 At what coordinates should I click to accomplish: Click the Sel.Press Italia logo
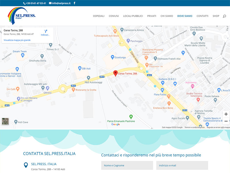click(x=22, y=16)
